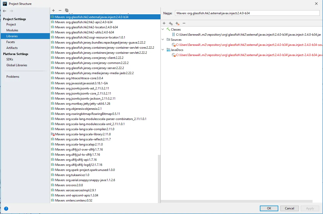Open the SDKs platform settings
This screenshot has width=323, height=214.
pyautogui.click(x=10, y=59)
